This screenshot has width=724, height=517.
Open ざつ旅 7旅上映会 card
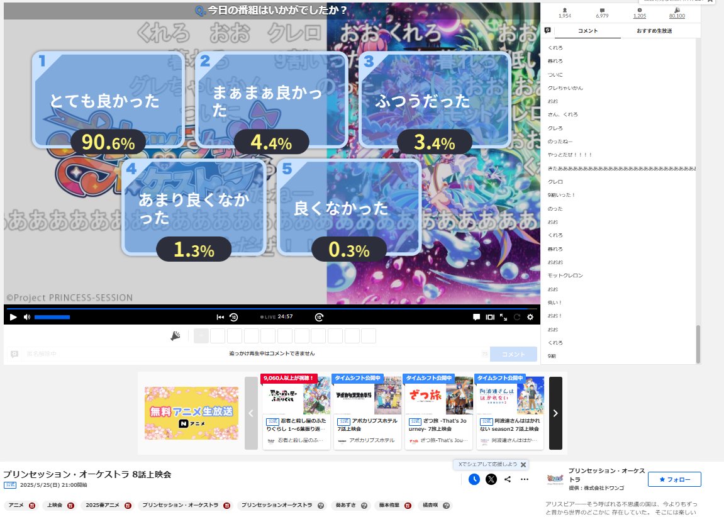438,412
